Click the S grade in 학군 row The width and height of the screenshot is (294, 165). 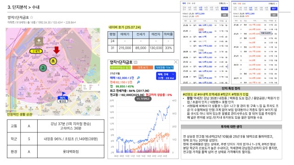point(29,139)
